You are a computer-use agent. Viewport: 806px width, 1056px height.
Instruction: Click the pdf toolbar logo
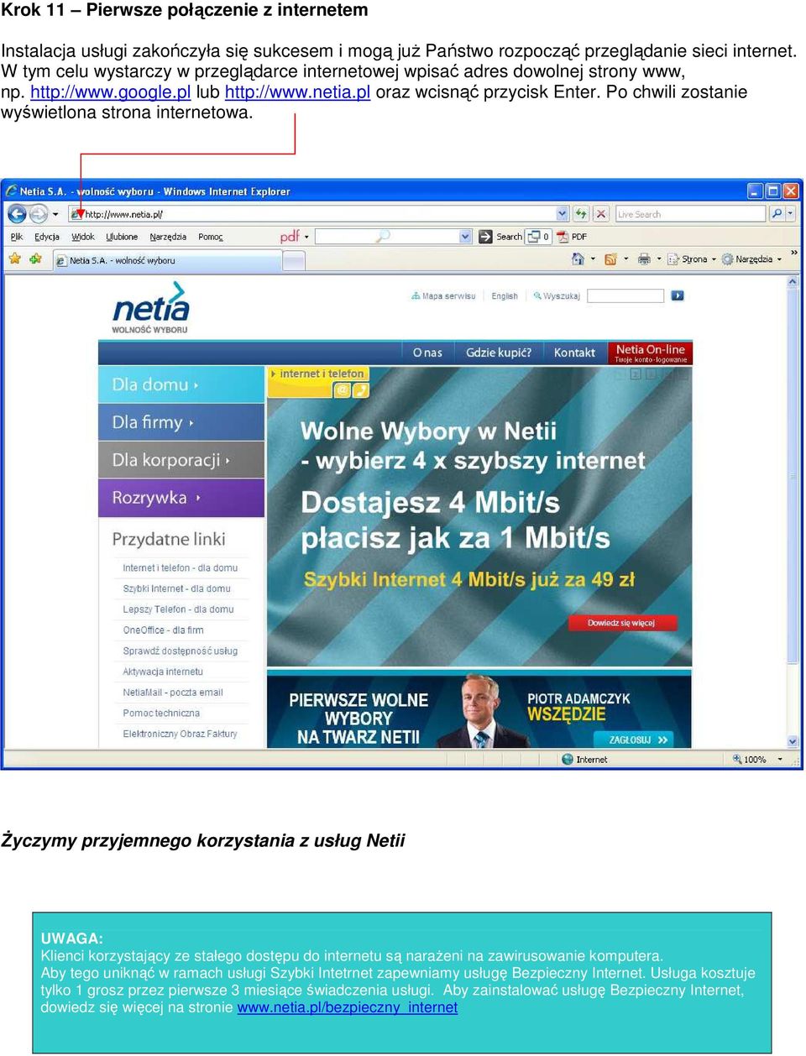point(290,237)
